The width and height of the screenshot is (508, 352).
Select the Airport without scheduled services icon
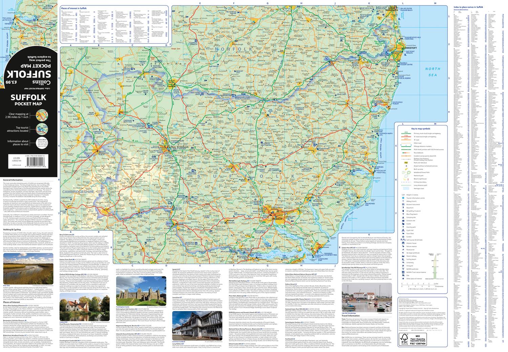[x=406, y=166]
